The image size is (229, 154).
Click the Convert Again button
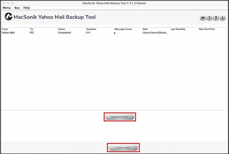(x=123, y=148)
